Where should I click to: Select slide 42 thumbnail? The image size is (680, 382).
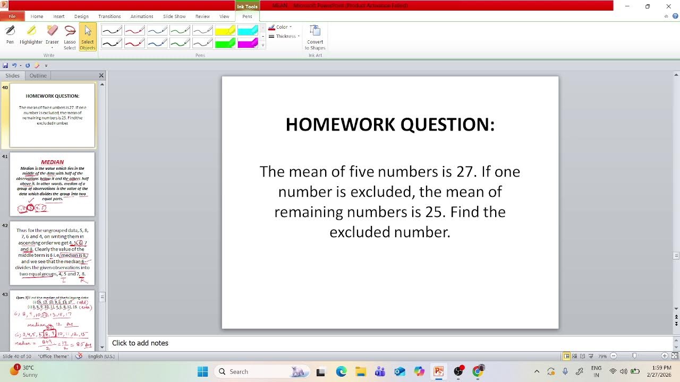tap(52, 253)
